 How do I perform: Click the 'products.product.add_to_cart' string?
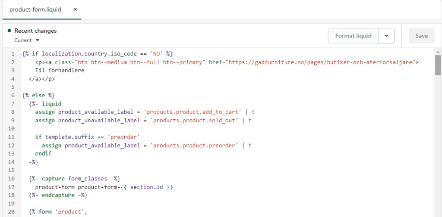click(193, 112)
